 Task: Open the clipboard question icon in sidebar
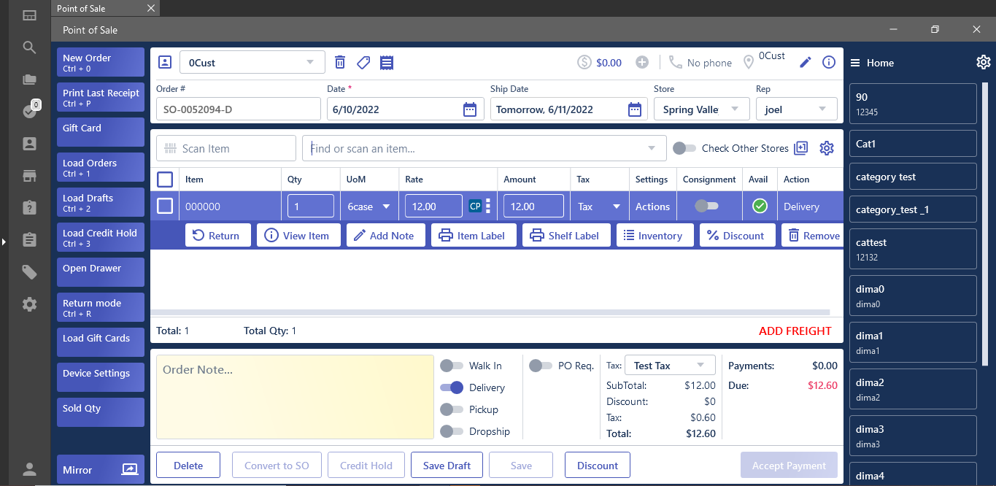(x=29, y=208)
